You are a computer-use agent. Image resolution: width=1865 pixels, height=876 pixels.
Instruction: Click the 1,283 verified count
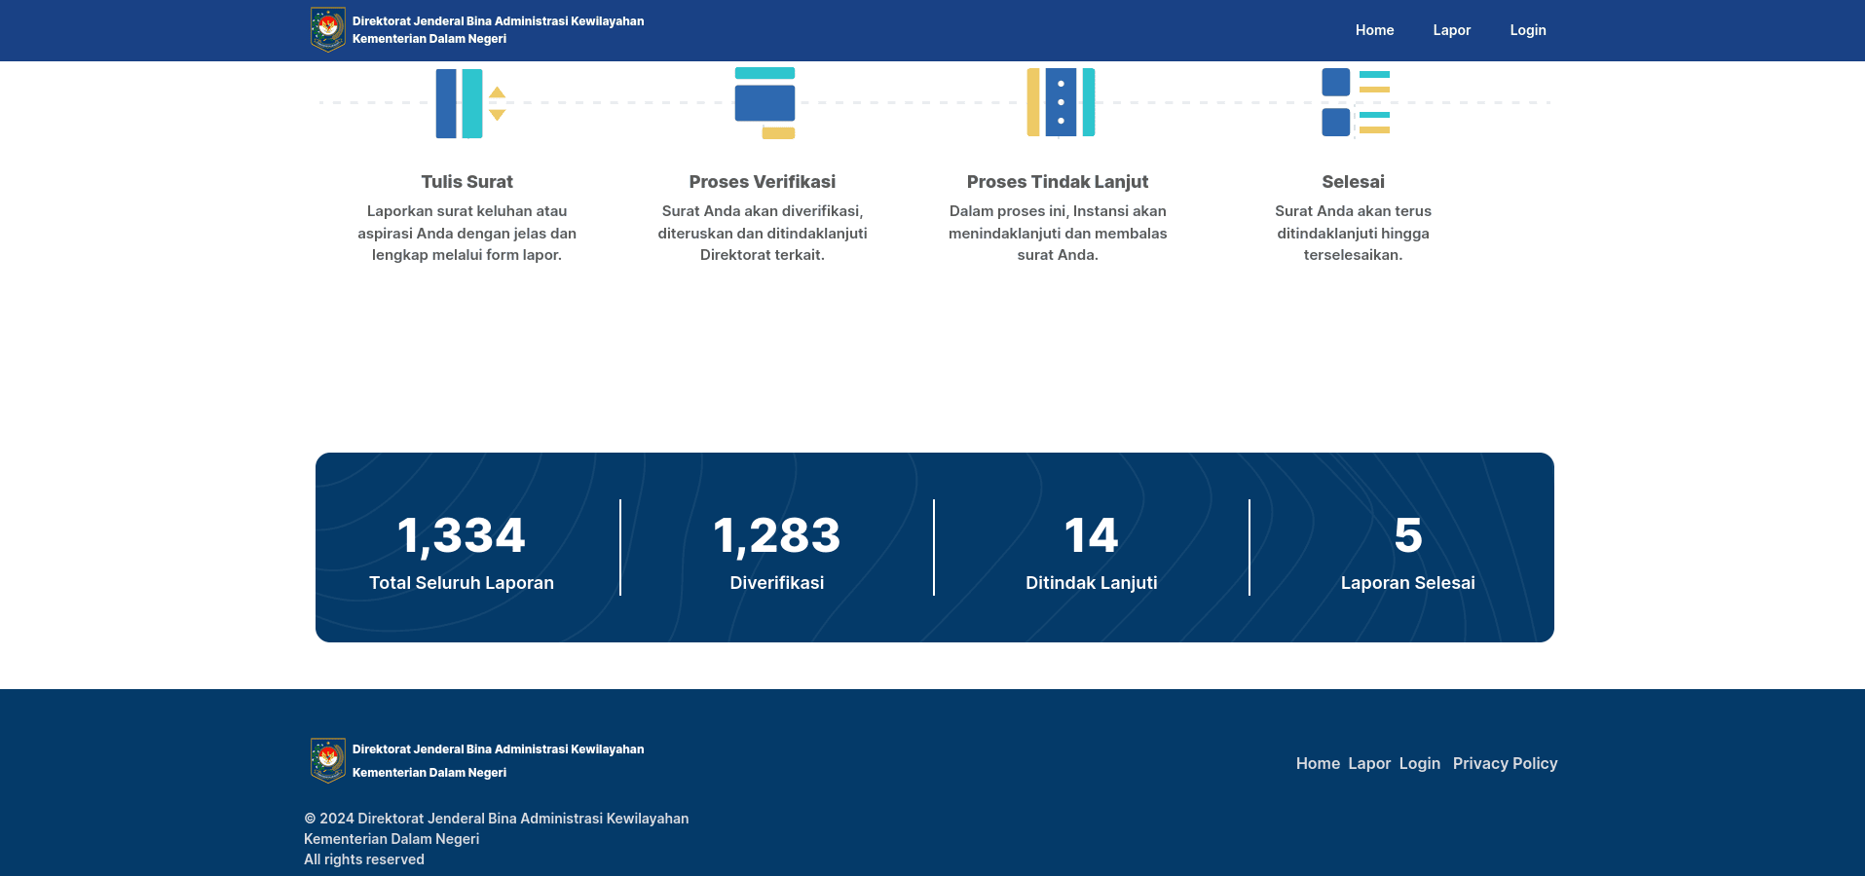point(776,535)
